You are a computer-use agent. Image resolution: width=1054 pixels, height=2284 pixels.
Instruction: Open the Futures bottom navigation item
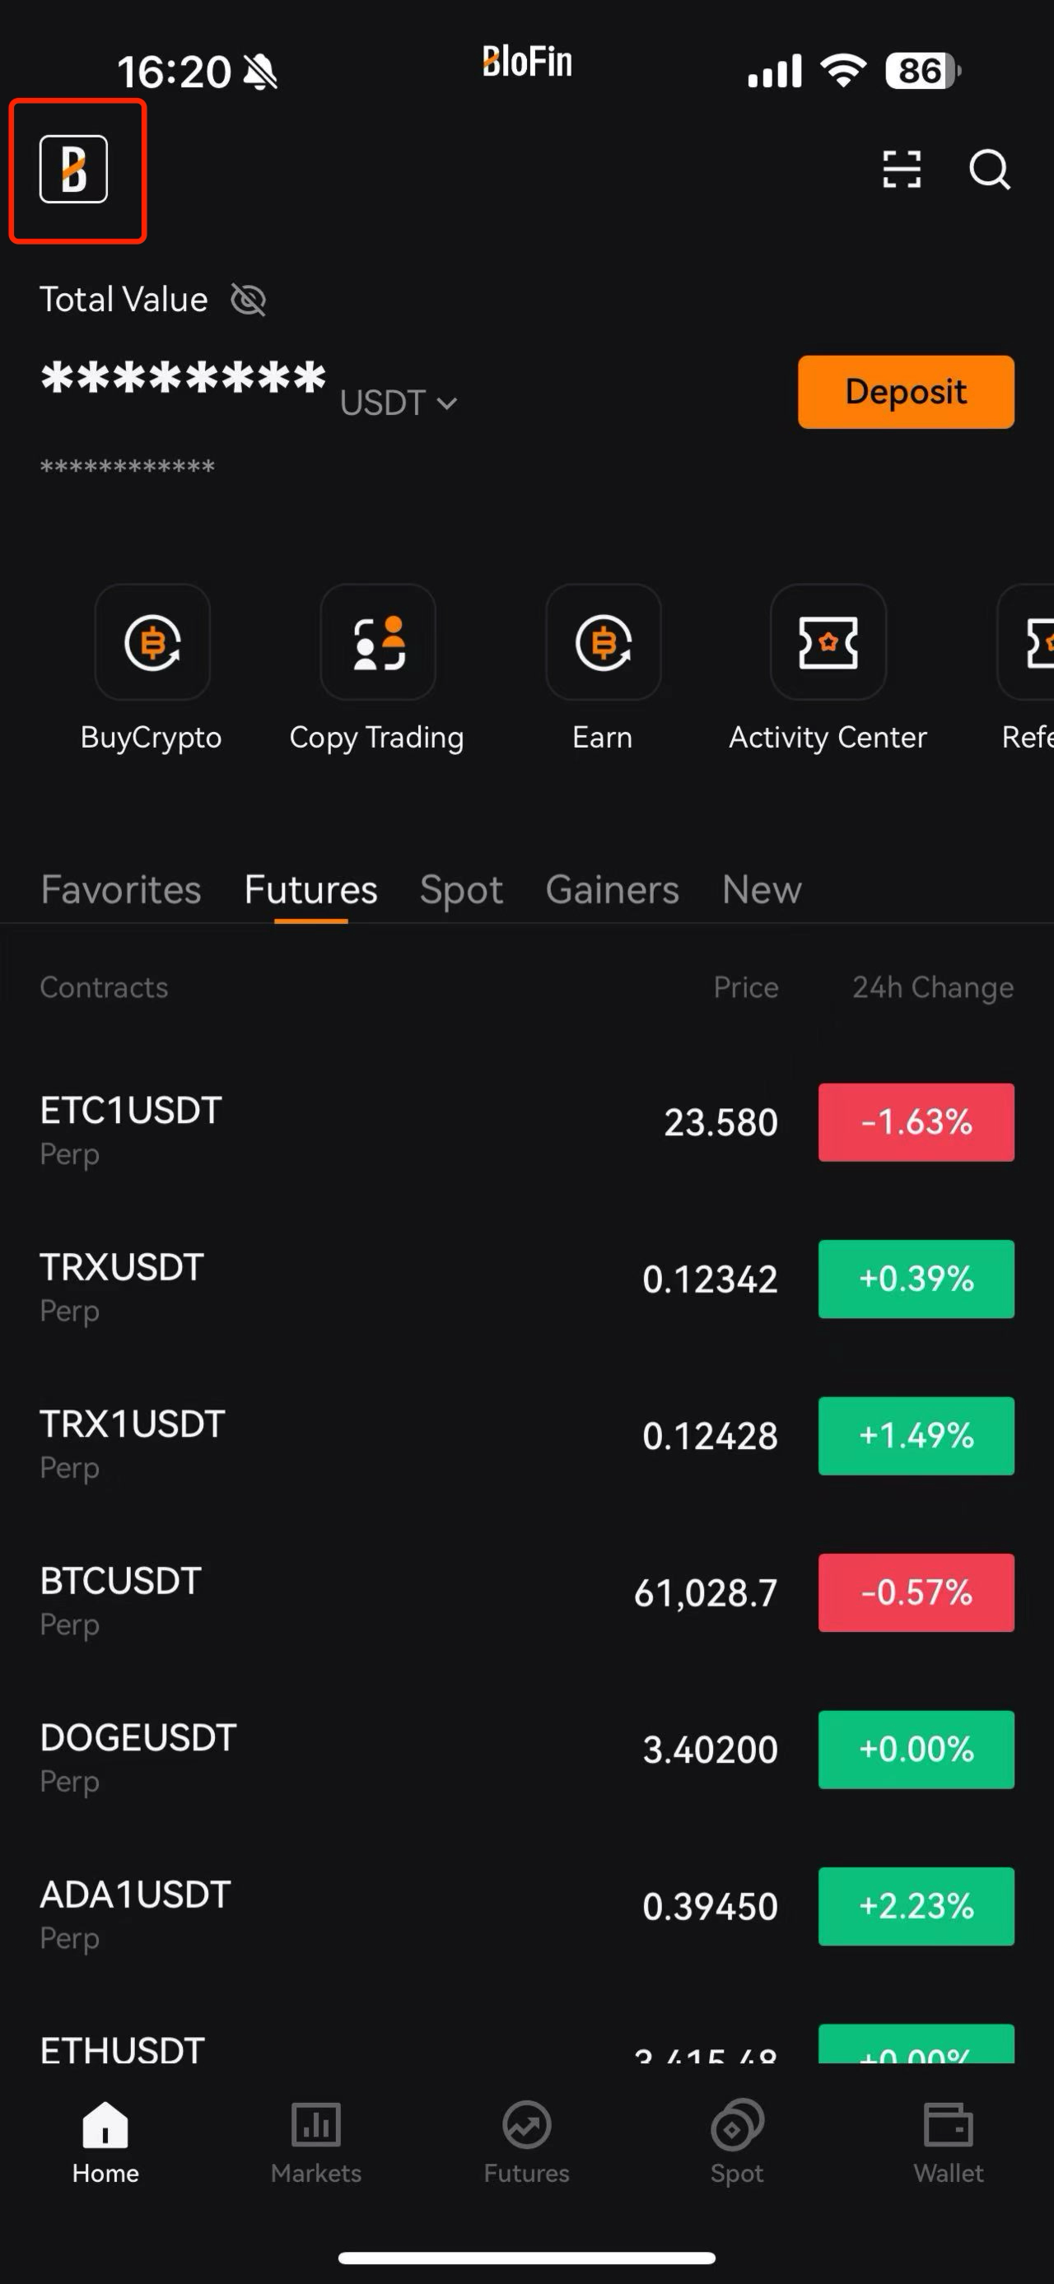(526, 2144)
